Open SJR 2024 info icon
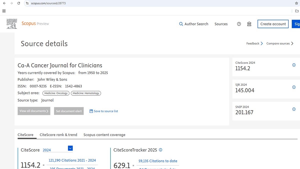 (294, 87)
